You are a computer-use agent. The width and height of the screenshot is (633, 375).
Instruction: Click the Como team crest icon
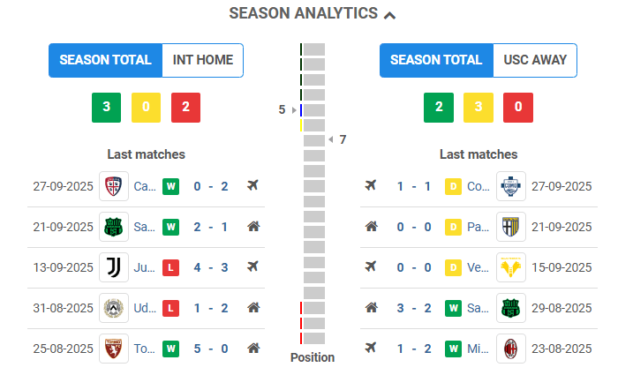point(511,186)
